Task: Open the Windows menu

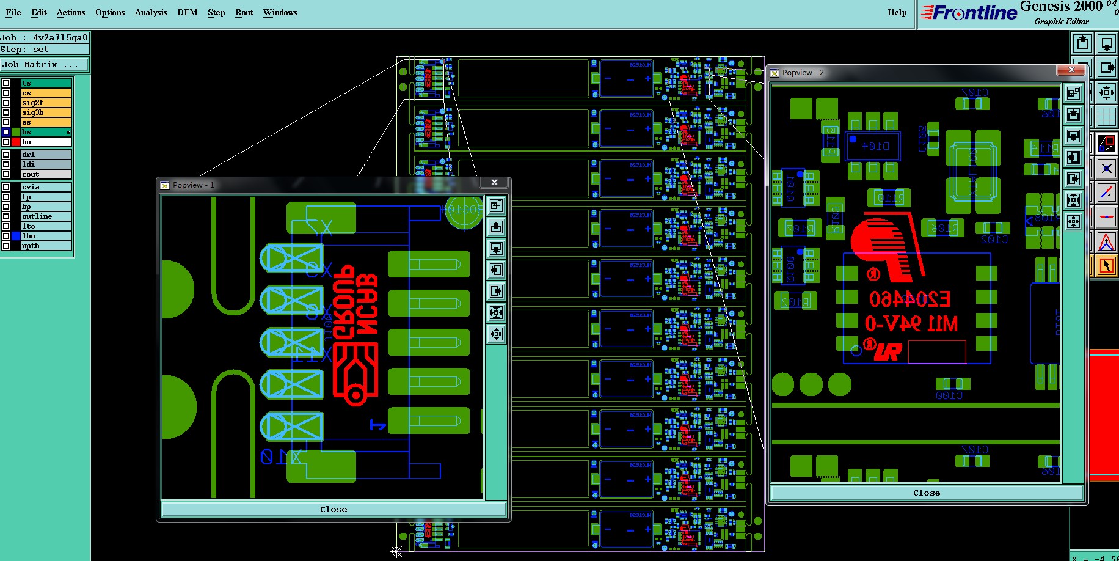Action: 280,12
